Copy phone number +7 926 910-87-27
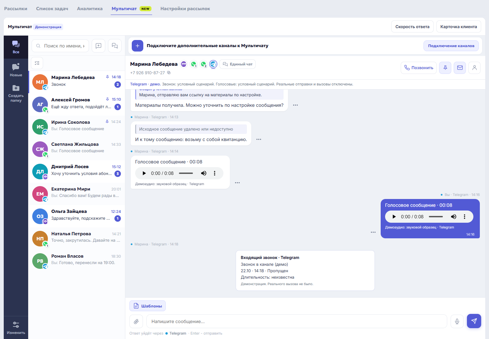 (x=169, y=73)
